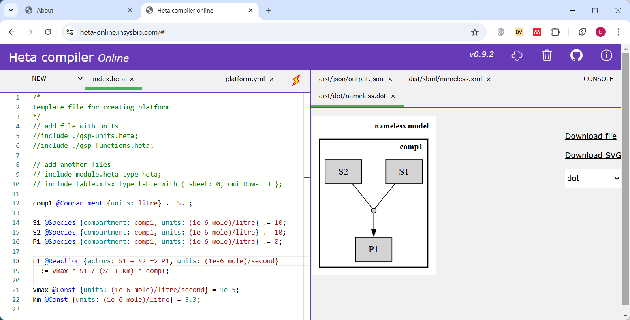630x320 pixels.
Task: Click the red Mendeley extension icon
Action: (x=537, y=32)
